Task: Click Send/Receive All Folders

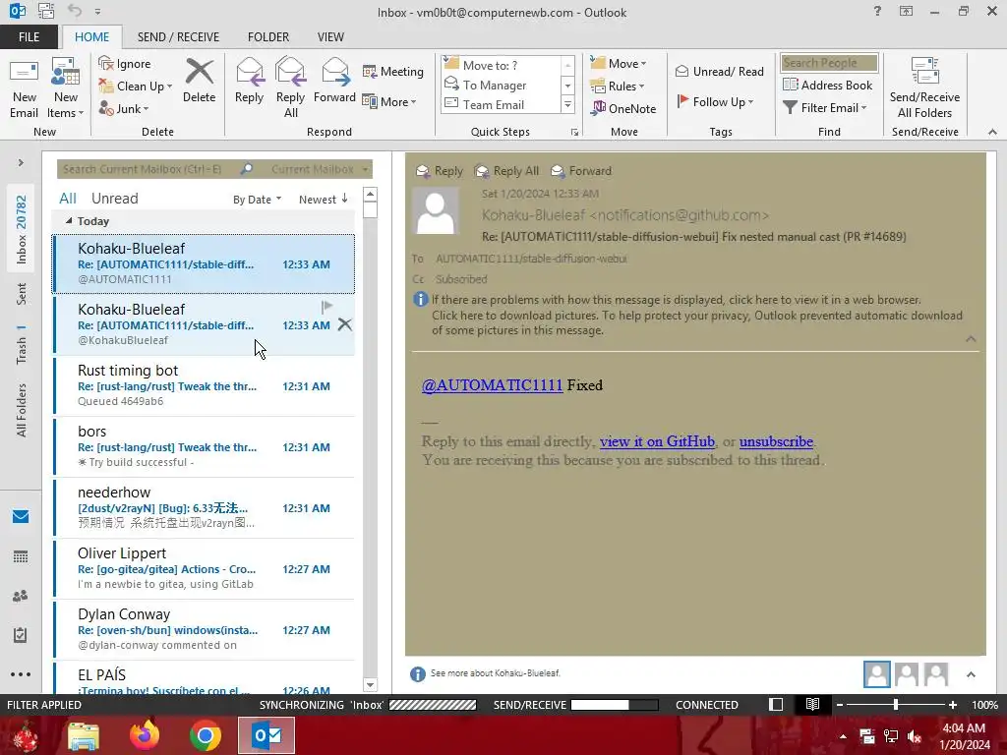Action: pyautogui.click(x=924, y=87)
